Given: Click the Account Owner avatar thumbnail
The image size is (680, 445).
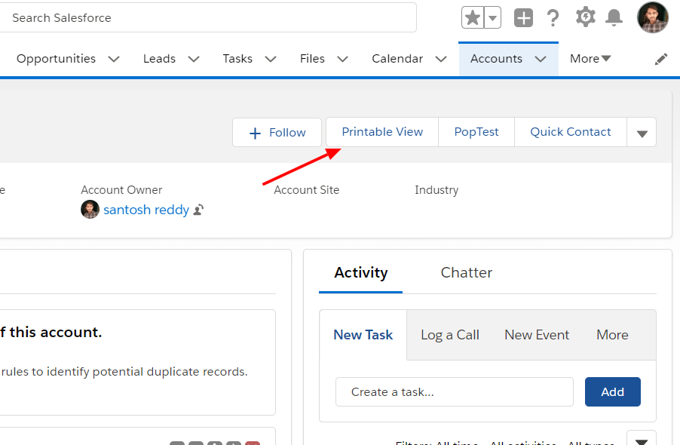Looking at the screenshot, I should [x=90, y=210].
